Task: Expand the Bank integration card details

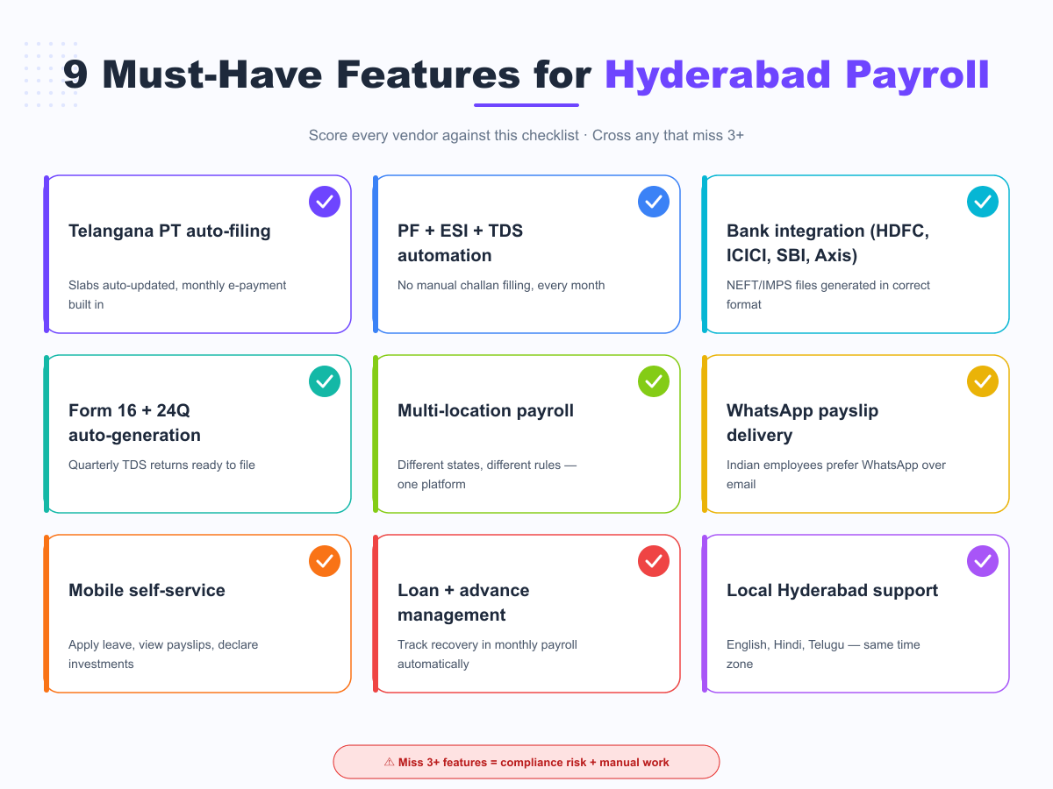Action: (856, 254)
